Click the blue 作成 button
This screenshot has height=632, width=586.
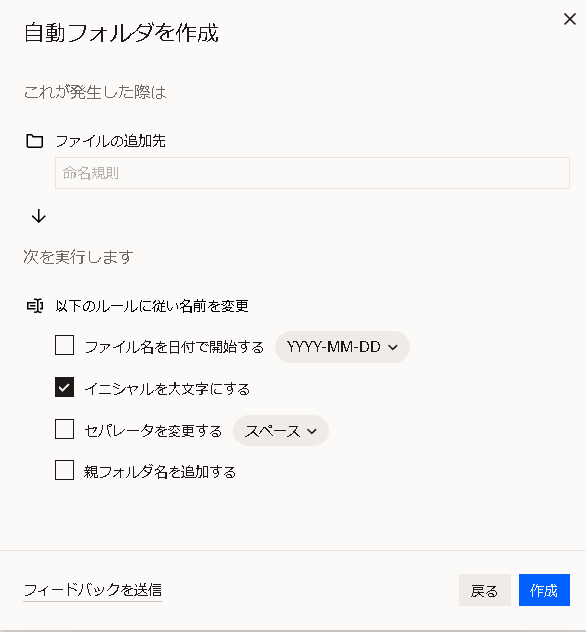click(x=544, y=590)
